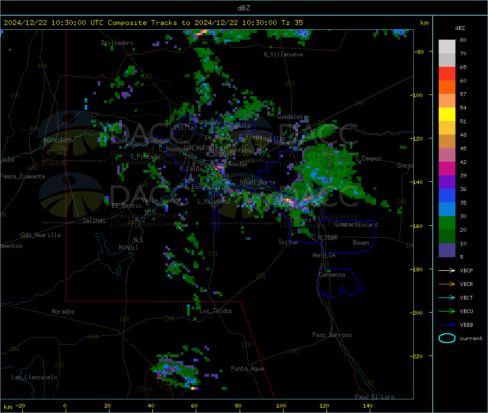
Task: Select the light gray 70-80 dBZ swatch
Action: [x=447, y=47]
